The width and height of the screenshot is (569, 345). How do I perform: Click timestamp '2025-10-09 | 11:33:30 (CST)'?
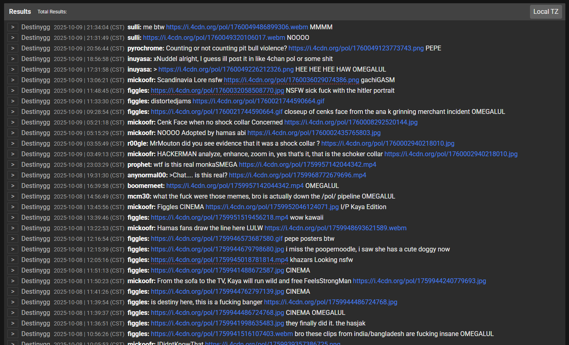pyautogui.click(x=89, y=101)
